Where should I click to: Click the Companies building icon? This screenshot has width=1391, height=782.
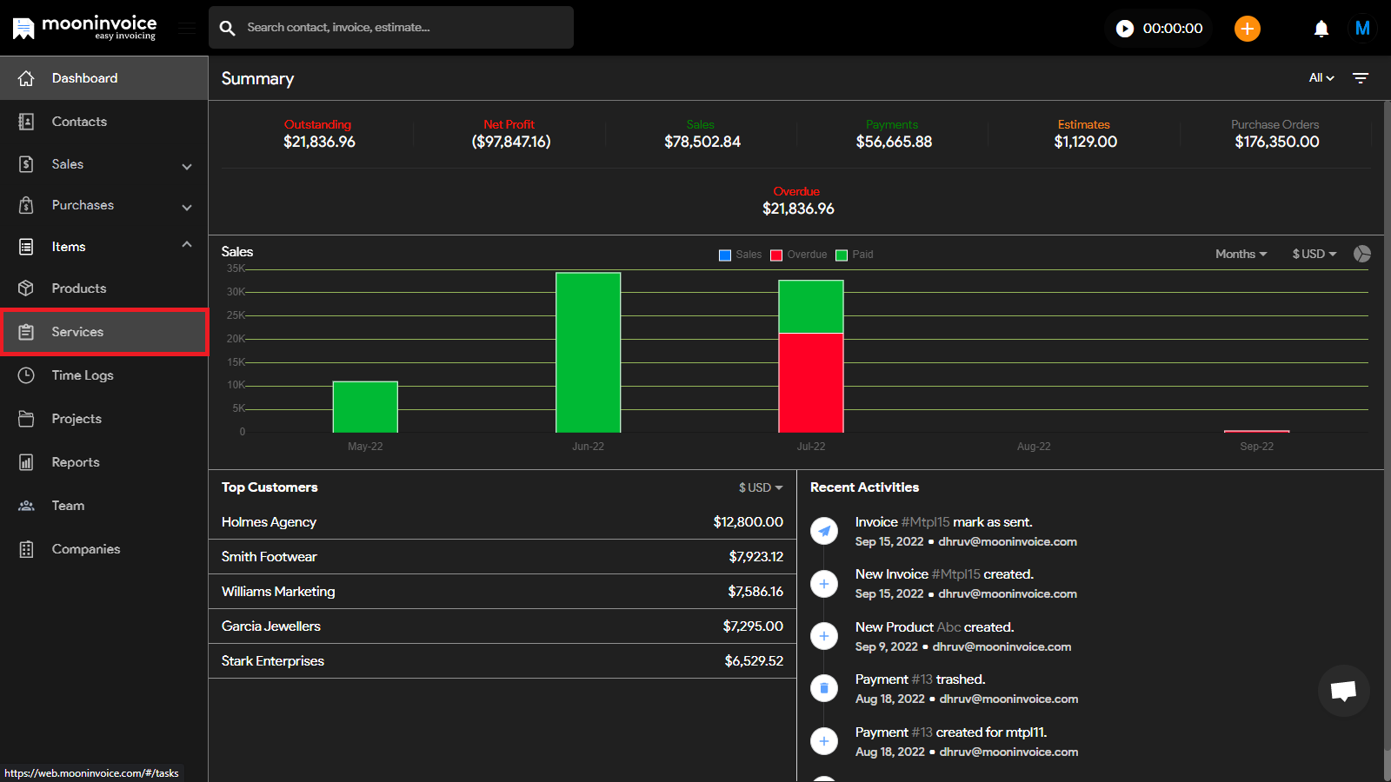pos(26,549)
